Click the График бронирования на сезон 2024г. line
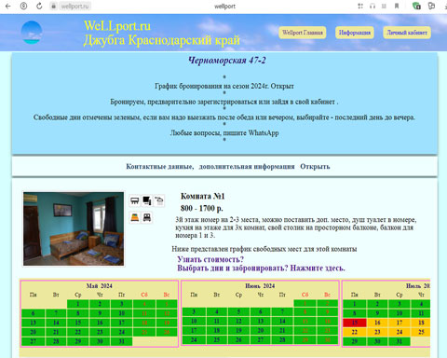447x358 pixels. [x=224, y=86]
